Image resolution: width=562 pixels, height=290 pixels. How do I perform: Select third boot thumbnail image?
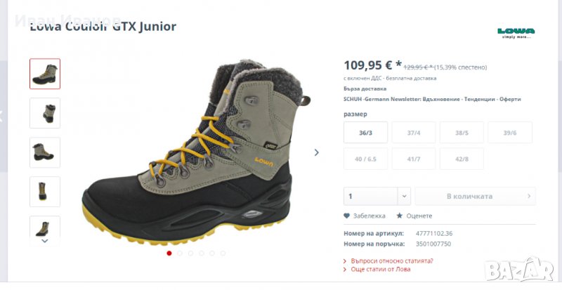click(x=45, y=152)
